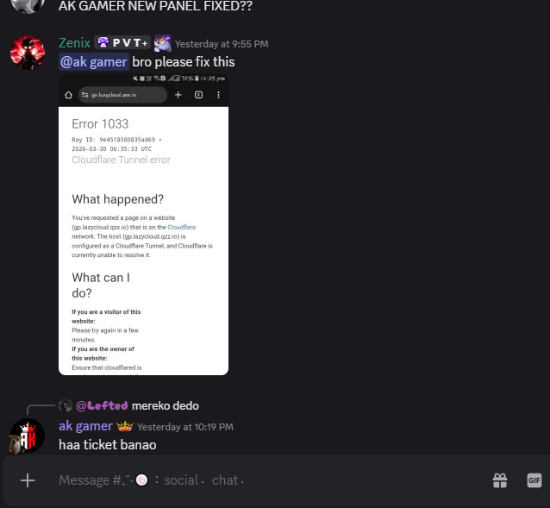Click the ak gamer username
550x508 pixels.
pyautogui.click(x=85, y=426)
